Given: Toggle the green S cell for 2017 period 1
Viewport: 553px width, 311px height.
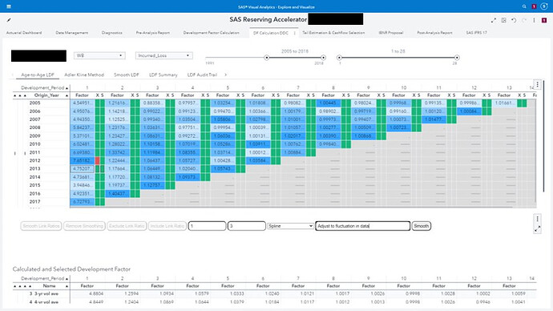Looking at the screenshot, I should (103, 202).
